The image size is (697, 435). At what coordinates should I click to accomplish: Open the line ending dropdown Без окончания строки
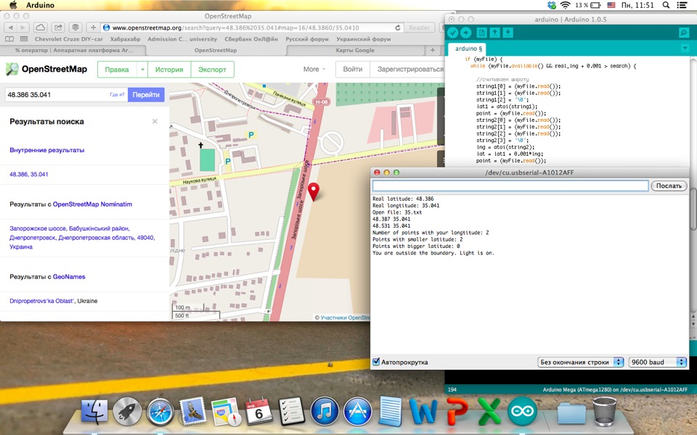581,362
